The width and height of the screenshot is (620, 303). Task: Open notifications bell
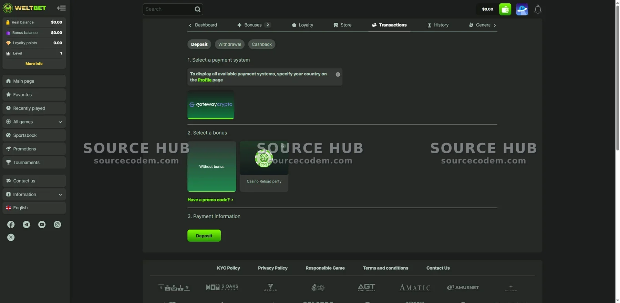click(x=538, y=9)
